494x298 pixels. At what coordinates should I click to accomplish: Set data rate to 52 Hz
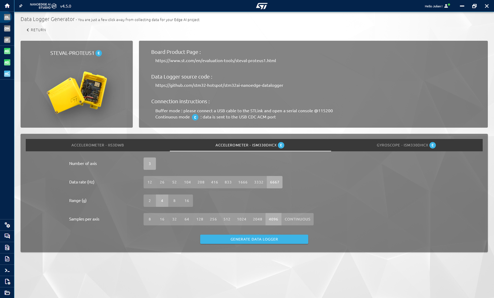[174, 182]
